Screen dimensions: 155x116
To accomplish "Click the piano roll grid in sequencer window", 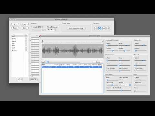I will point(35,56).
